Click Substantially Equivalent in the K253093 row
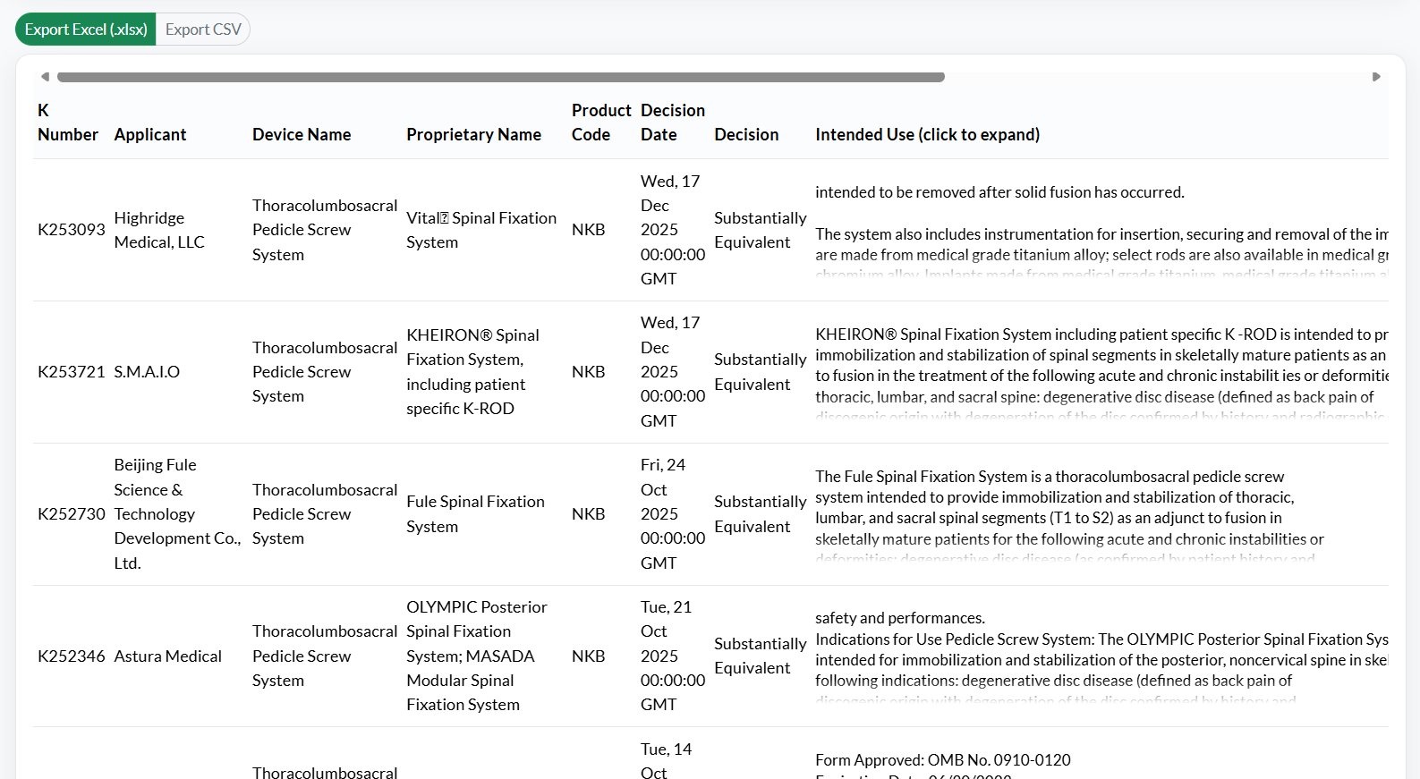 coord(761,230)
